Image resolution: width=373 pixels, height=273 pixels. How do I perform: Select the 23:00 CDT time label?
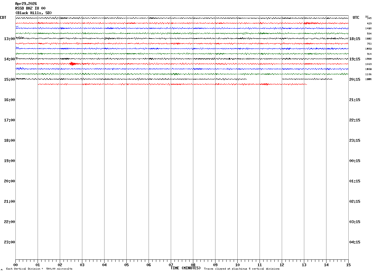coord(10,242)
